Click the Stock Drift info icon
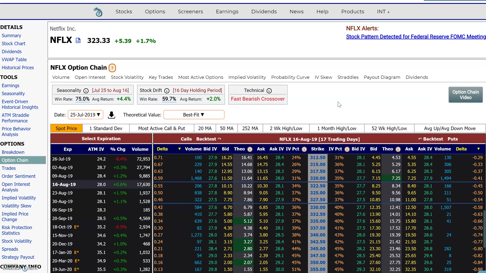Viewport: 486px width, 273px height. point(167,91)
